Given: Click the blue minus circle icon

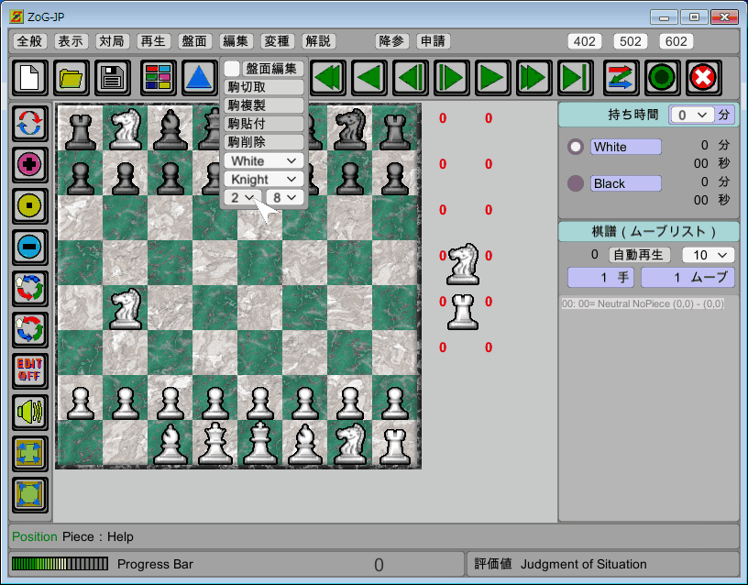Looking at the screenshot, I should [30, 247].
